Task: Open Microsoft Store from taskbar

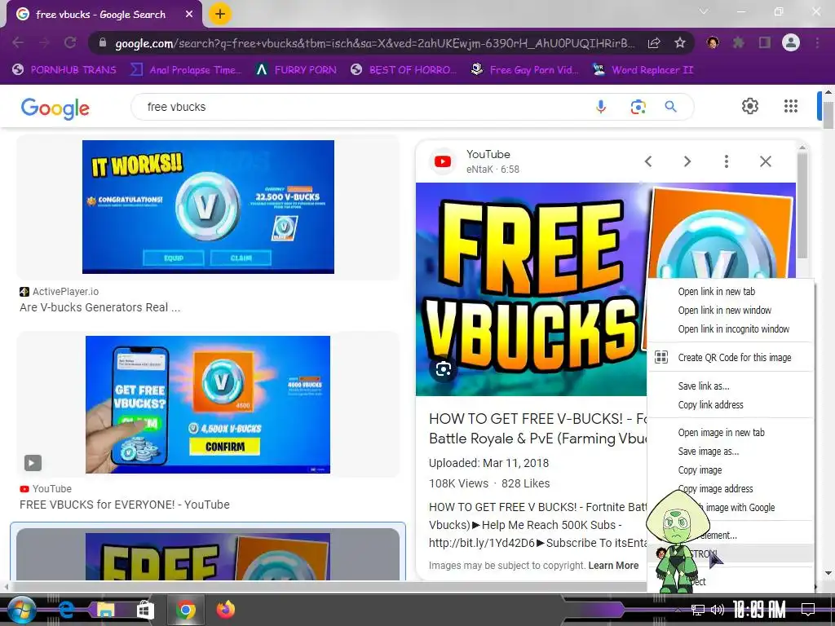Action: 145,610
